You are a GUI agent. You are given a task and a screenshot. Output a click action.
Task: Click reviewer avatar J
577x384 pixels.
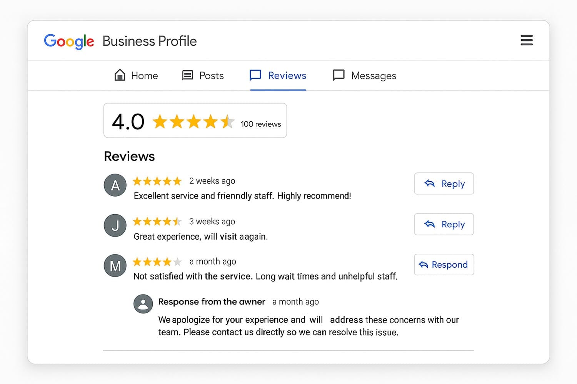click(115, 225)
